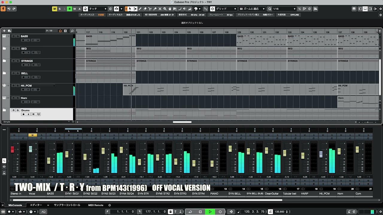Select the Erase tool
Screen dimensions: 383x215
145,9
